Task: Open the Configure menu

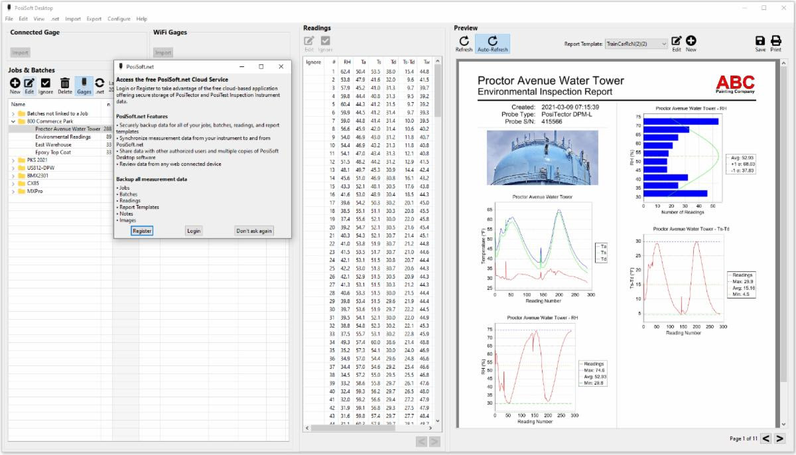Action: [119, 19]
